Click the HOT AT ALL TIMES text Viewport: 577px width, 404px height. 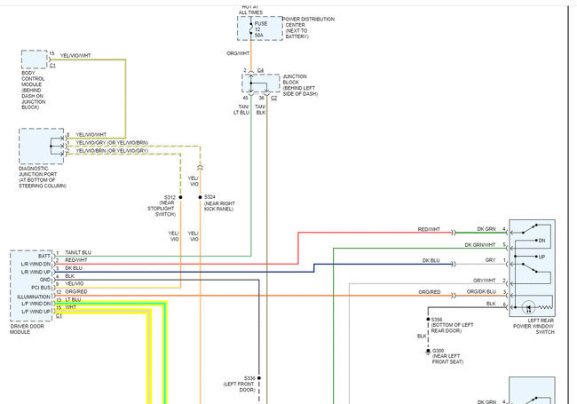click(x=250, y=10)
